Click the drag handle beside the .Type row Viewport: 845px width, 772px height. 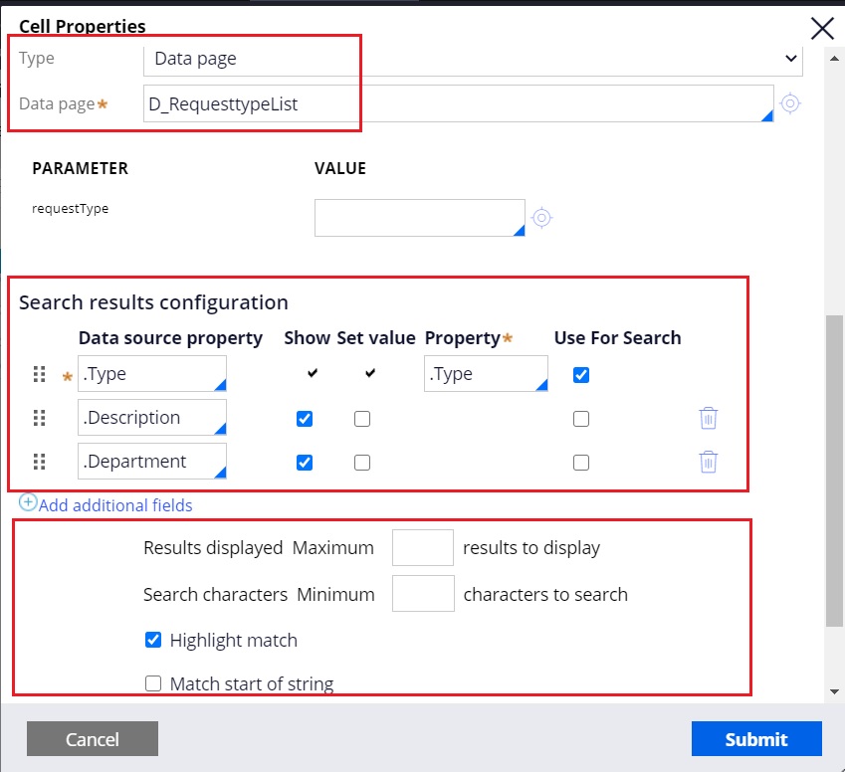pos(39,374)
